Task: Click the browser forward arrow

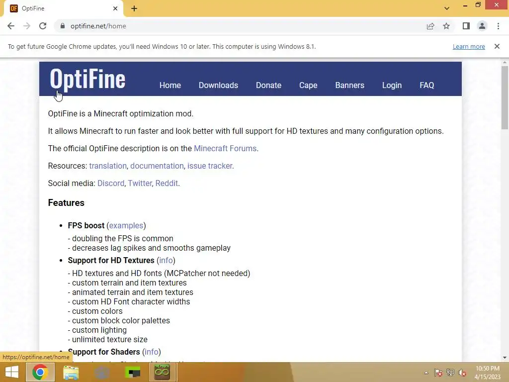Action: (x=27, y=26)
